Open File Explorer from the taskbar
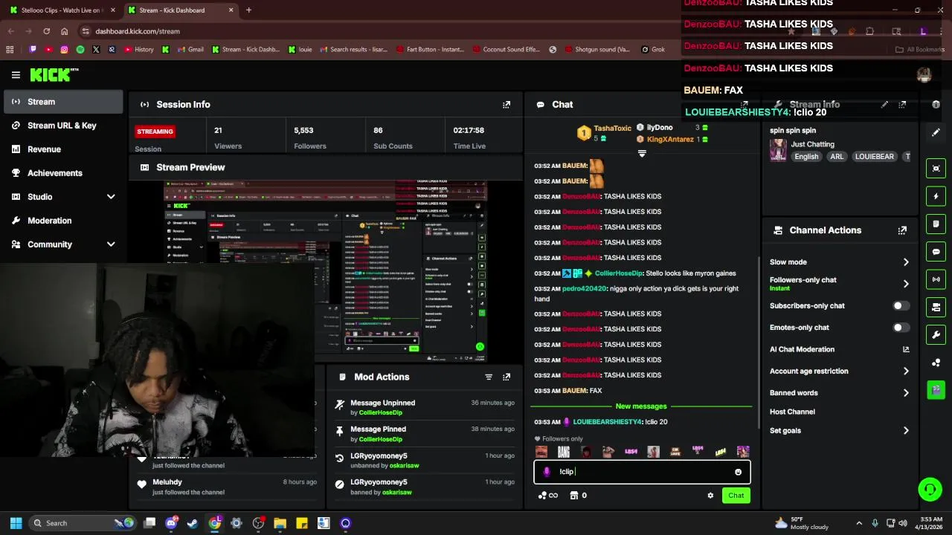The image size is (952, 535). point(280,523)
